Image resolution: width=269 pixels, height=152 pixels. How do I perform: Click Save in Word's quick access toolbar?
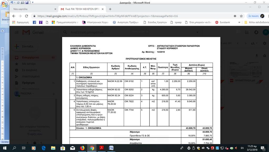tap(27, 3)
